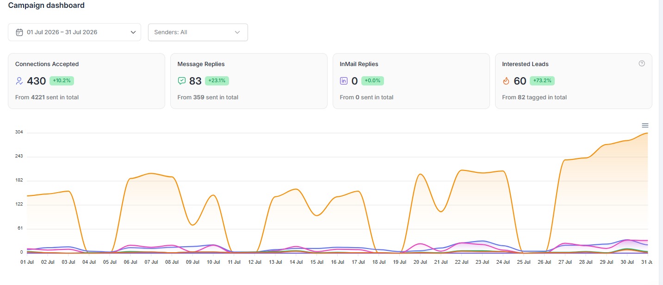Click the 61 y-axis label
The height and width of the screenshot is (285, 663).
point(20,229)
